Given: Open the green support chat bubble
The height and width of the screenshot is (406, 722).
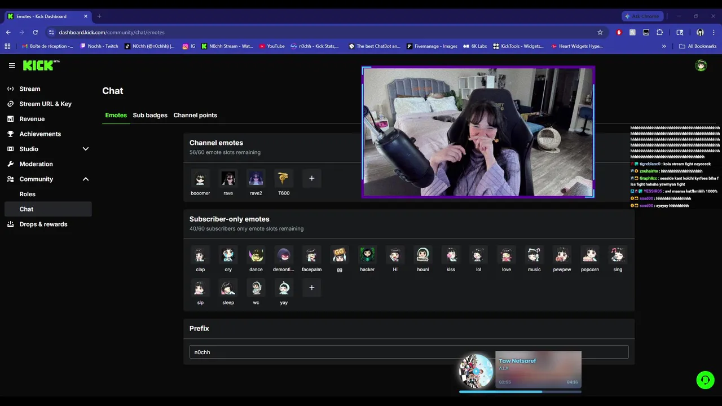Looking at the screenshot, I should coord(705,380).
